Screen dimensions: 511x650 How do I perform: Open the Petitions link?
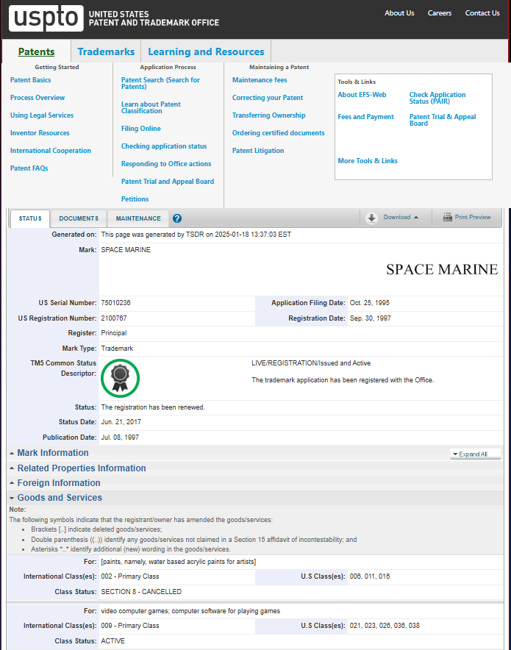click(135, 199)
